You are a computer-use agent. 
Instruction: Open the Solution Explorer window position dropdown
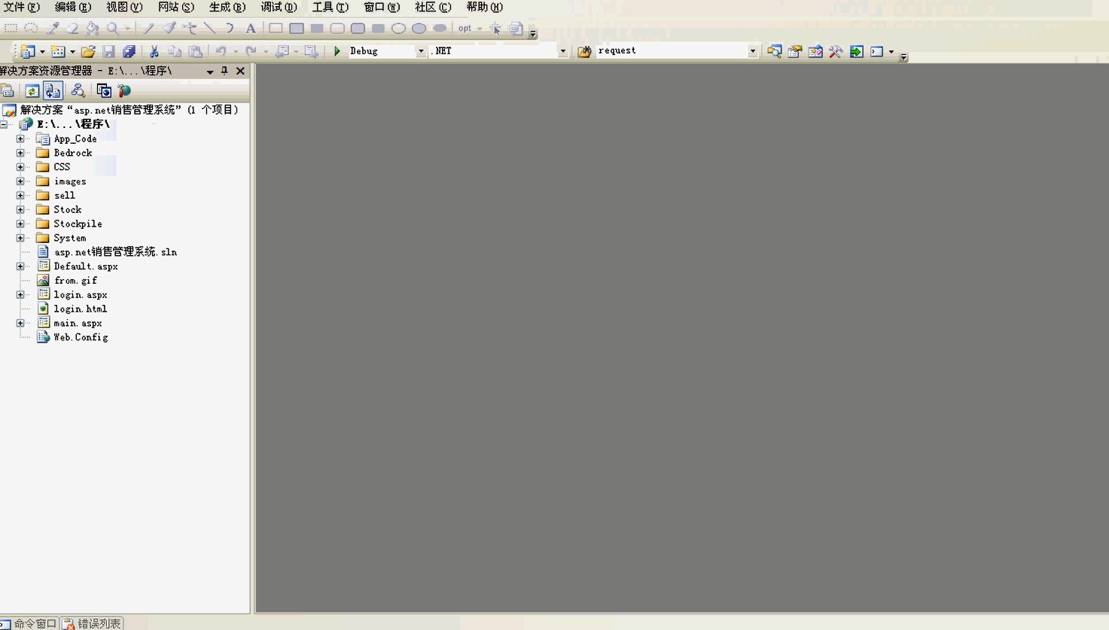tap(209, 72)
